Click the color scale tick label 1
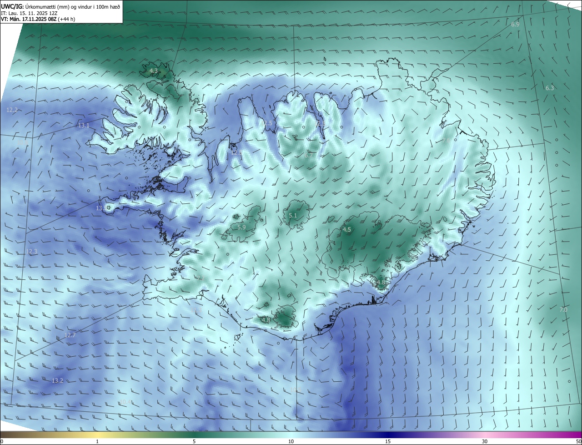Viewport: 582px width, 445px height. (x=97, y=441)
